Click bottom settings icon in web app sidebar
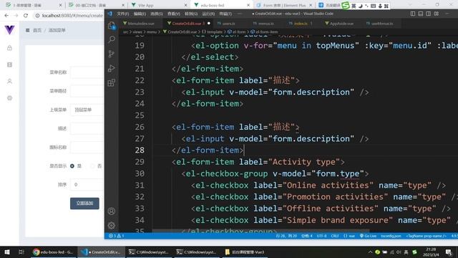This screenshot has width=458, height=258. (x=9, y=98)
